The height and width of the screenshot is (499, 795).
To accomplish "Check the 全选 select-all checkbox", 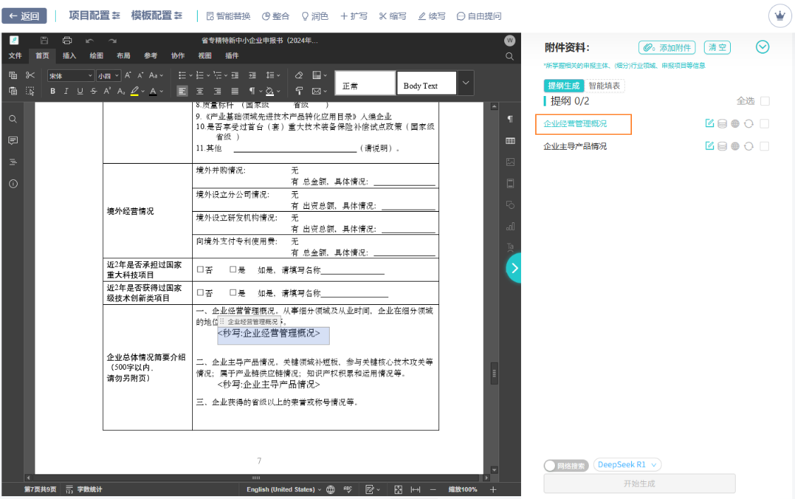I will 764,102.
